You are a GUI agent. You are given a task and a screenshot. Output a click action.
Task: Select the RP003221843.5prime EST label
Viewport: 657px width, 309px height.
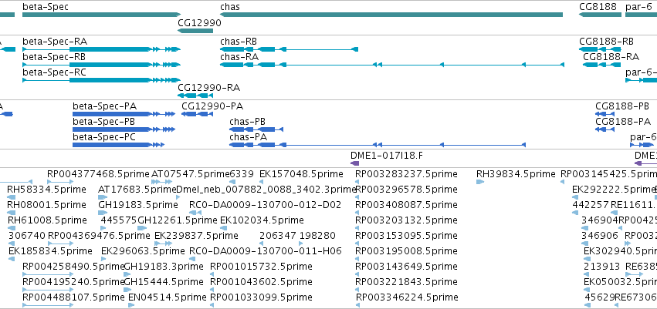point(406,282)
